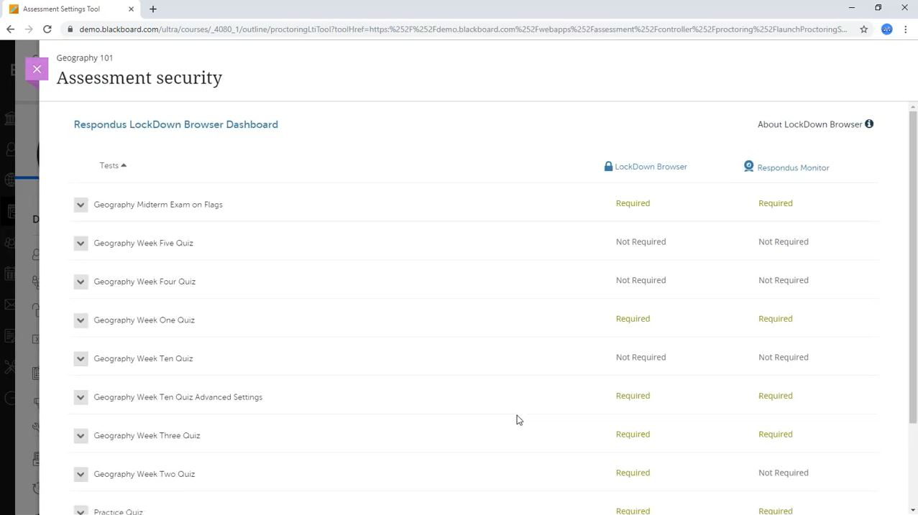This screenshot has height=515, width=918.
Task: Expand Geography Week Five Quiz options
Action: (81, 243)
